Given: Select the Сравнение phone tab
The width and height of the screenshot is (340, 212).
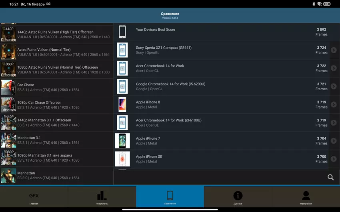Looking at the screenshot, I should click(170, 197).
